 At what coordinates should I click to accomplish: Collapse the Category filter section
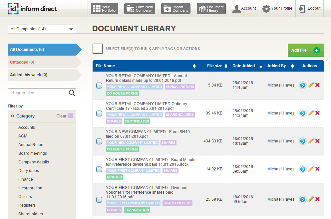tap(13, 116)
